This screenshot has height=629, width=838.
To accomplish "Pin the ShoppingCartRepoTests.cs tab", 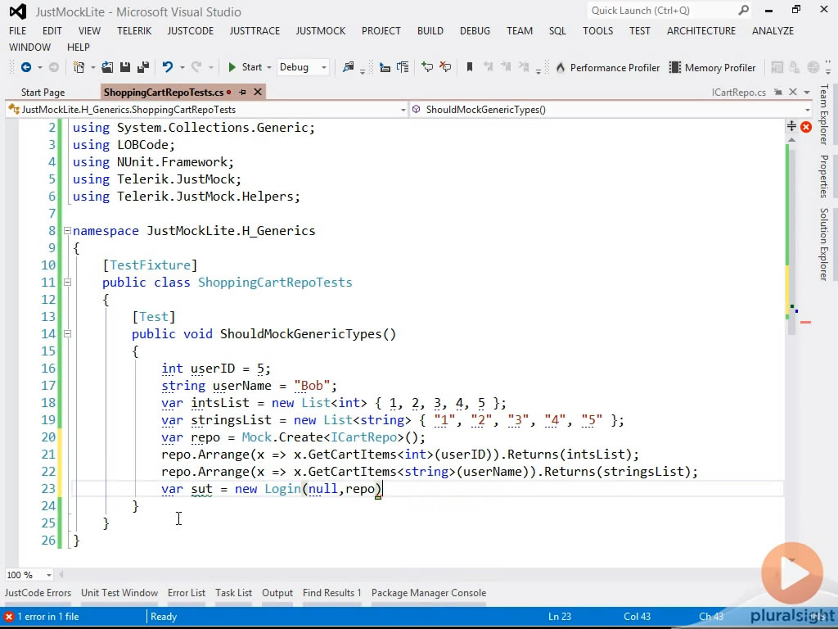I will click(x=242, y=92).
